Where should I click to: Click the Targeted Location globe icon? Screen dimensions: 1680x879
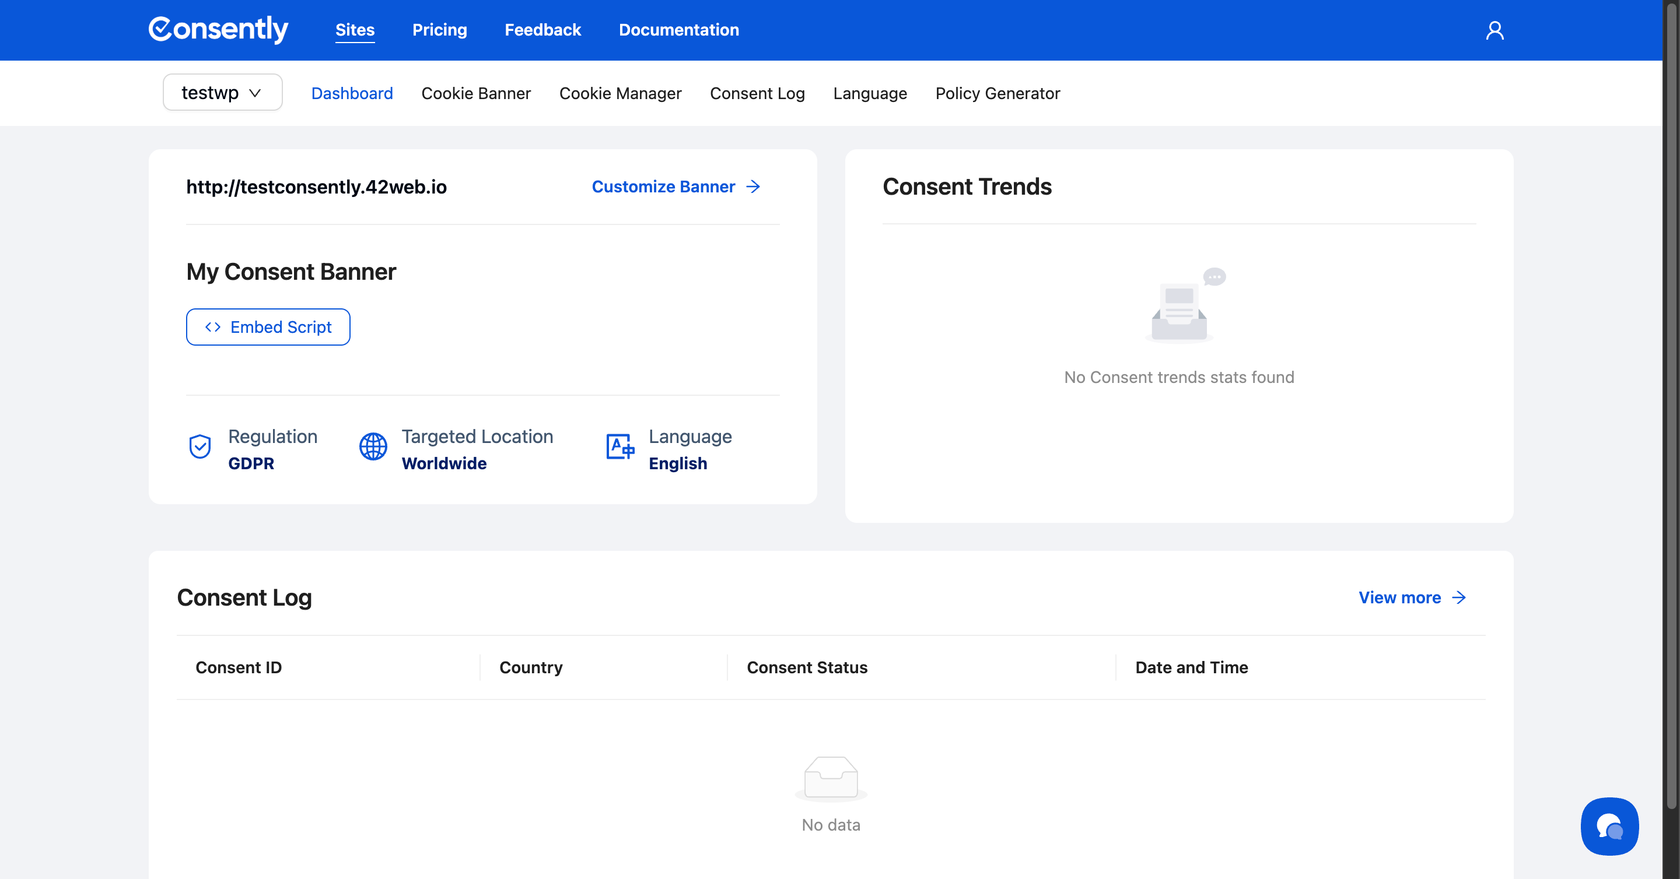[373, 447]
